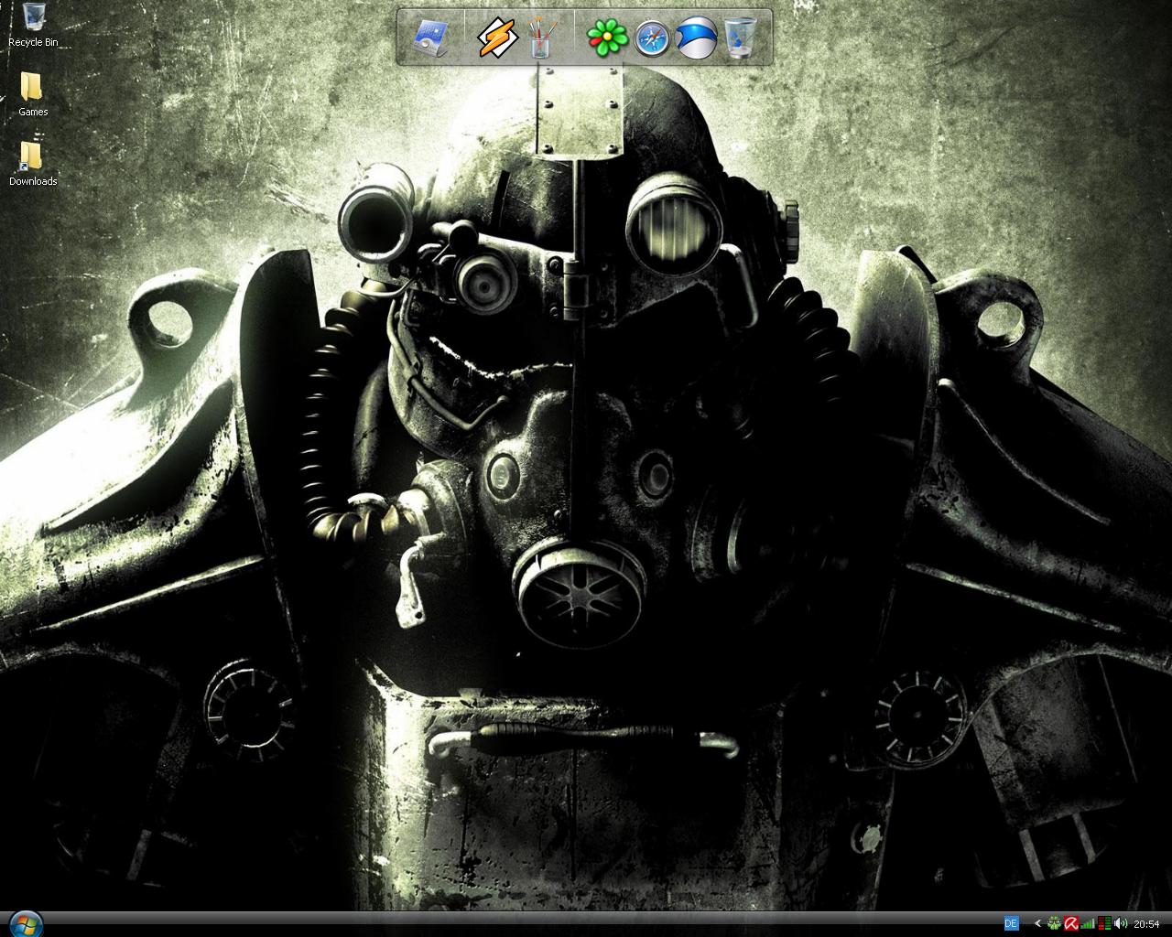Select the Games folder on desktop
Screen dimensions: 1172x937
click(33, 94)
